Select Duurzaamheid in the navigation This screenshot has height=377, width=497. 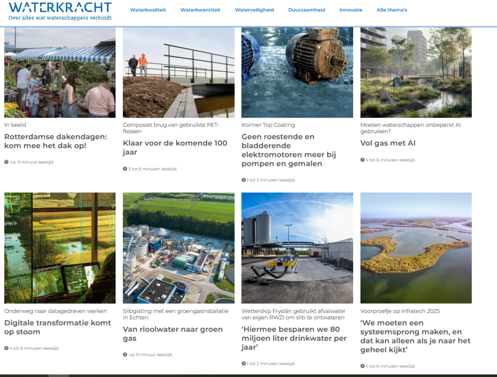click(307, 10)
